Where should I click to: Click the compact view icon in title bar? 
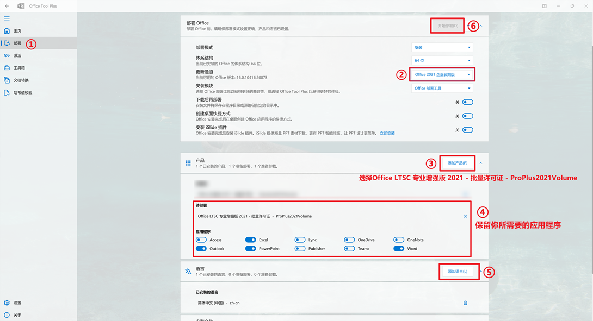[x=545, y=6]
